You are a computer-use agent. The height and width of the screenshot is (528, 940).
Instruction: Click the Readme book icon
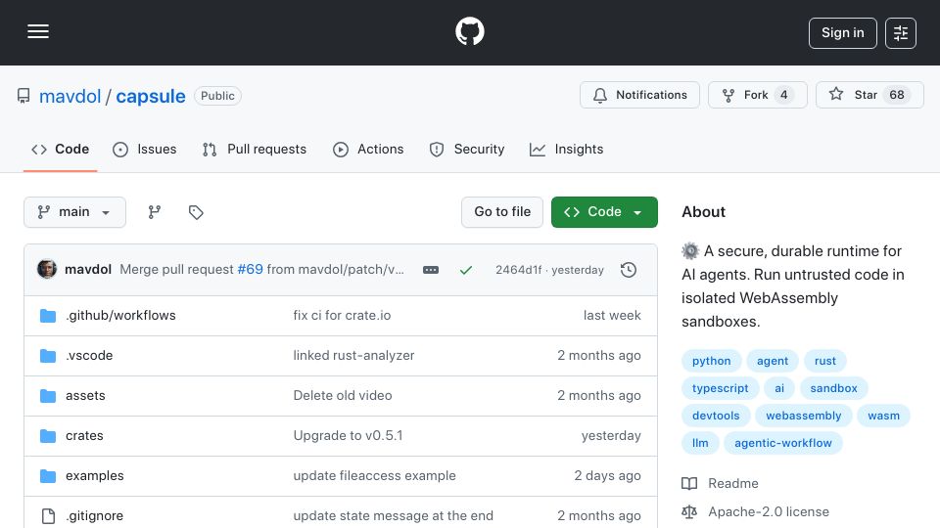point(689,483)
